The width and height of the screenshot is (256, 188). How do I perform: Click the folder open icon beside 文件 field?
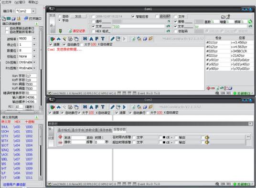tap(224, 17)
